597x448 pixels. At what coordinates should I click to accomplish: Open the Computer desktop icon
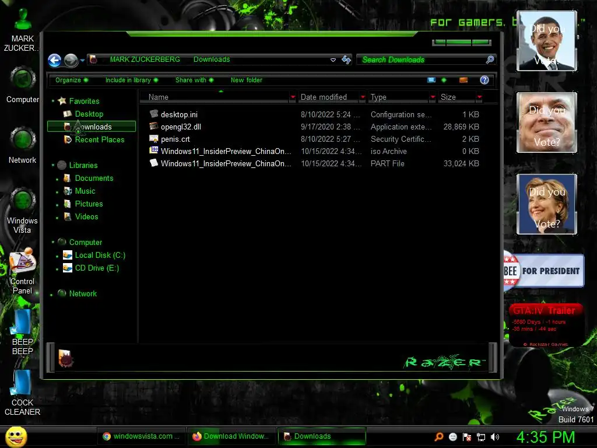23,85
